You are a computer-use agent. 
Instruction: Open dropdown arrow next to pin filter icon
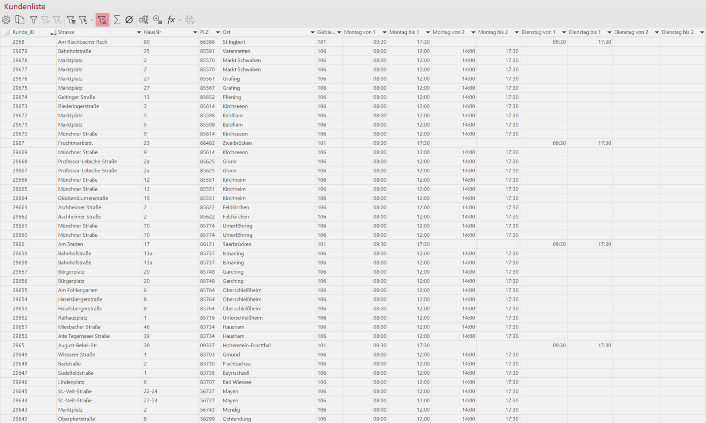92,20
